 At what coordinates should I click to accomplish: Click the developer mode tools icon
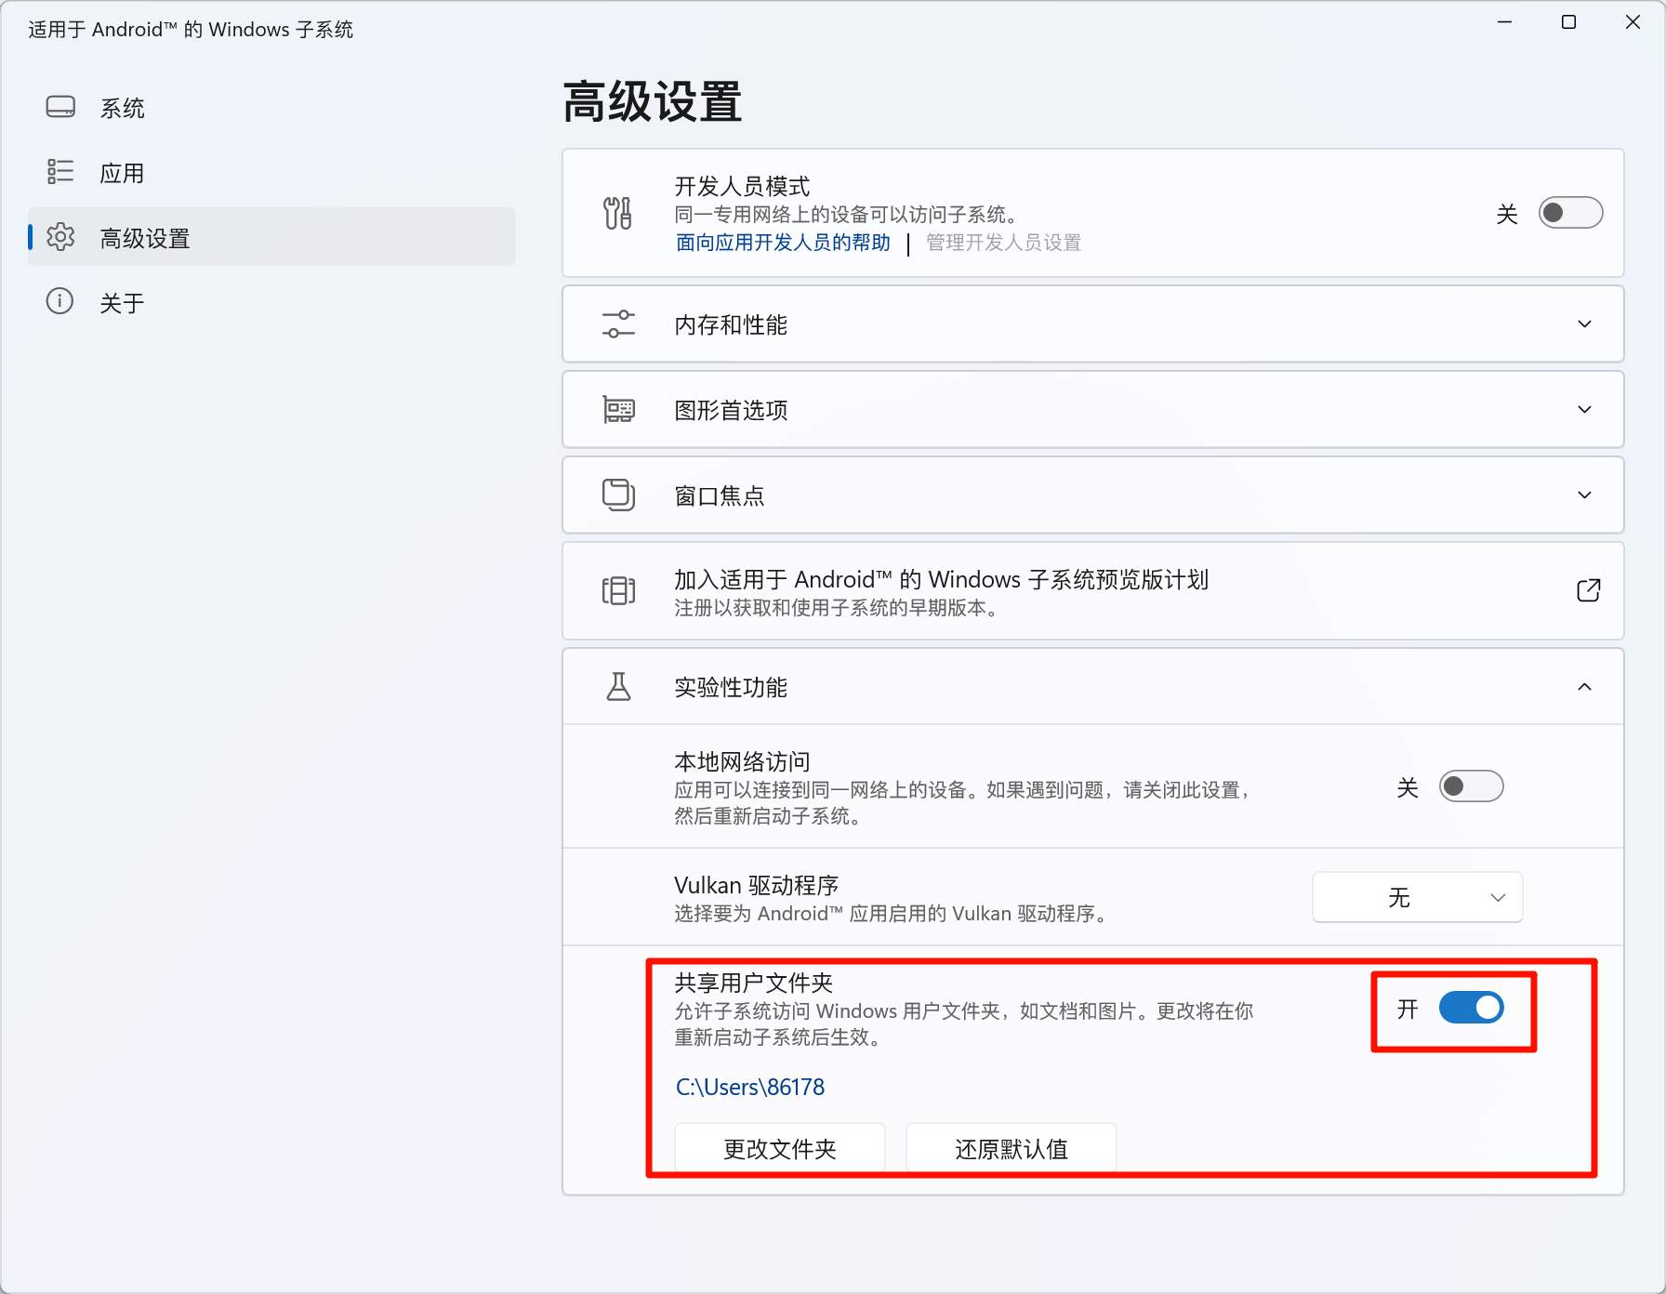pos(617,213)
